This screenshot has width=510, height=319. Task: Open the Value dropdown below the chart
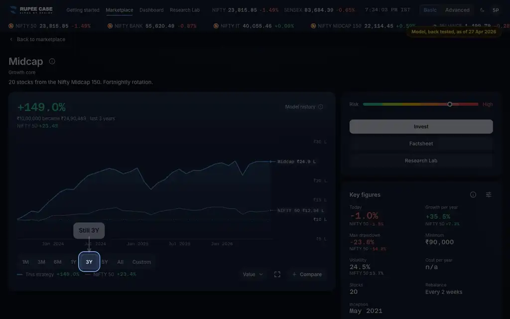pyautogui.click(x=253, y=275)
